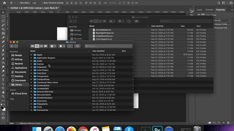Viewport: 234px width, 131px height.
Task: Open Photoshop icon in the Dock
Action: tap(157, 129)
